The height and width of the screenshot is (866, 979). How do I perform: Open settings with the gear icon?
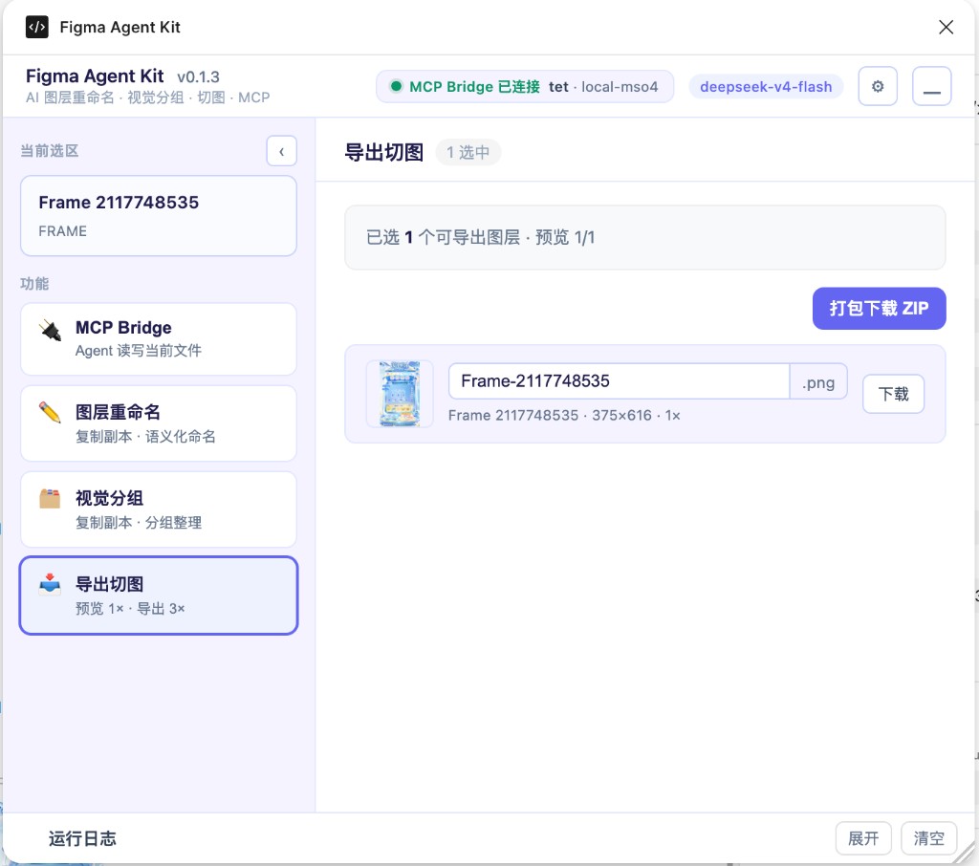pyautogui.click(x=878, y=86)
